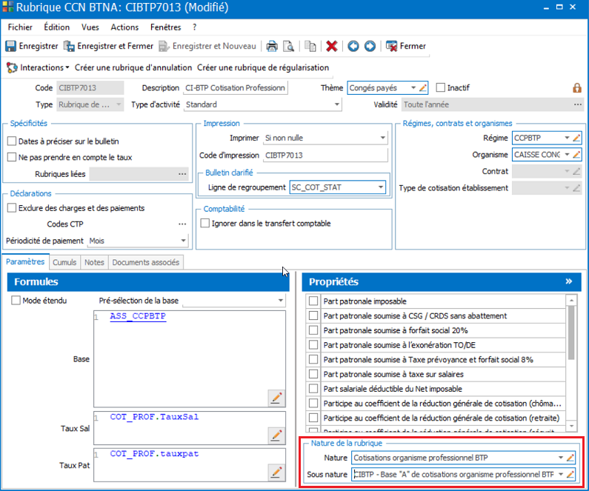
Task: Open the ? help menu
Action: point(194,27)
